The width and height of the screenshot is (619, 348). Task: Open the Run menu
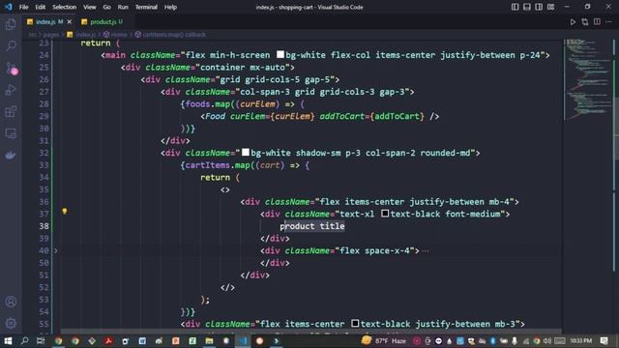point(123,7)
